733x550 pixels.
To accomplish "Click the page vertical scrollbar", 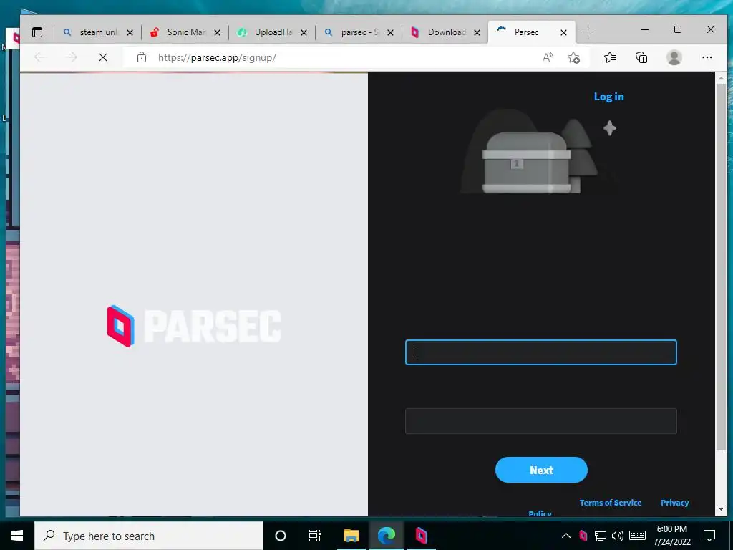I will click(721, 266).
